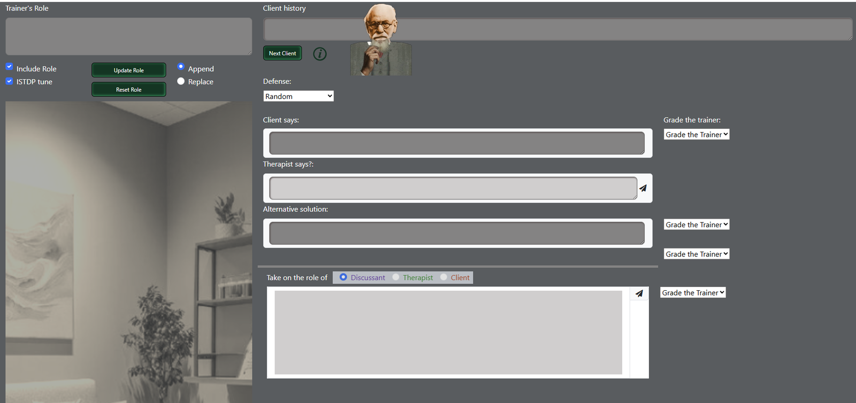Click the Update Role button
856x403 pixels.
[129, 70]
